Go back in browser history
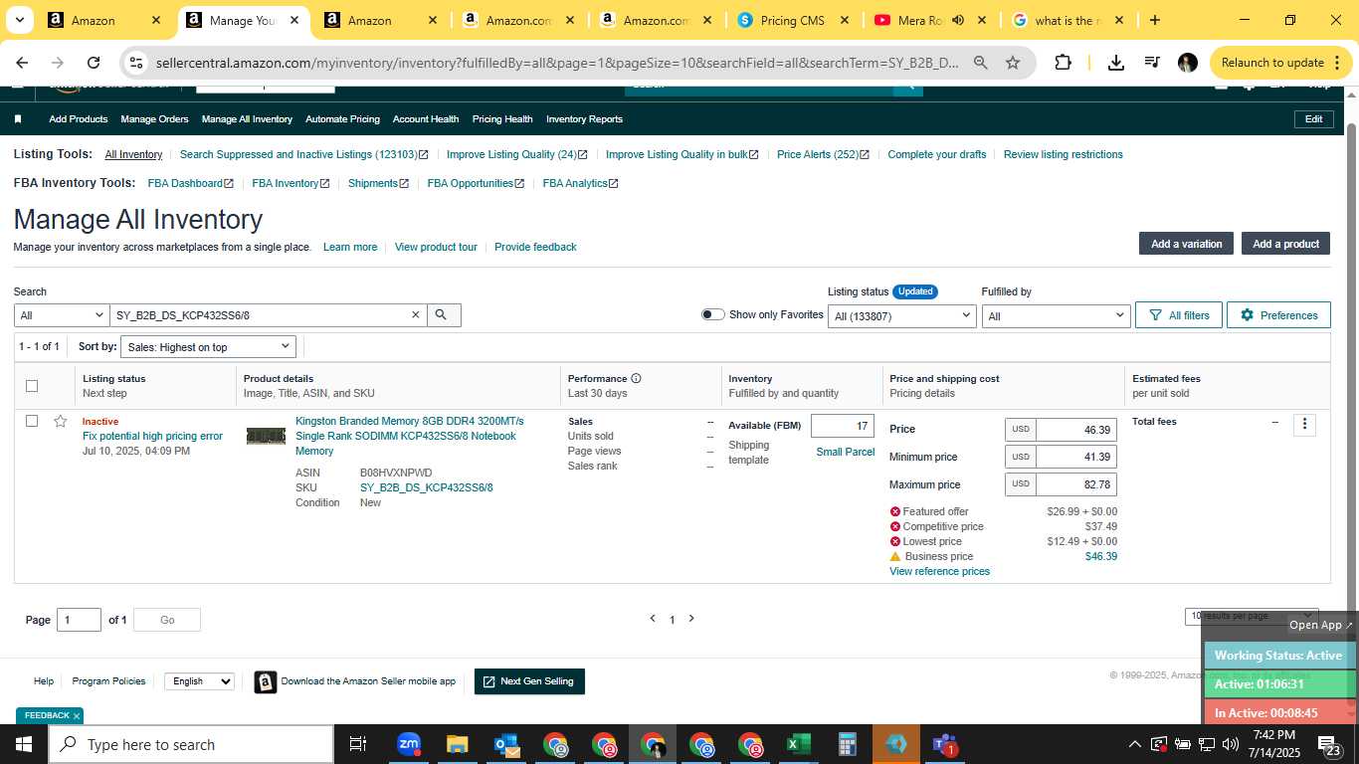Image resolution: width=1359 pixels, height=764 pixels. [x=22, y=63]
